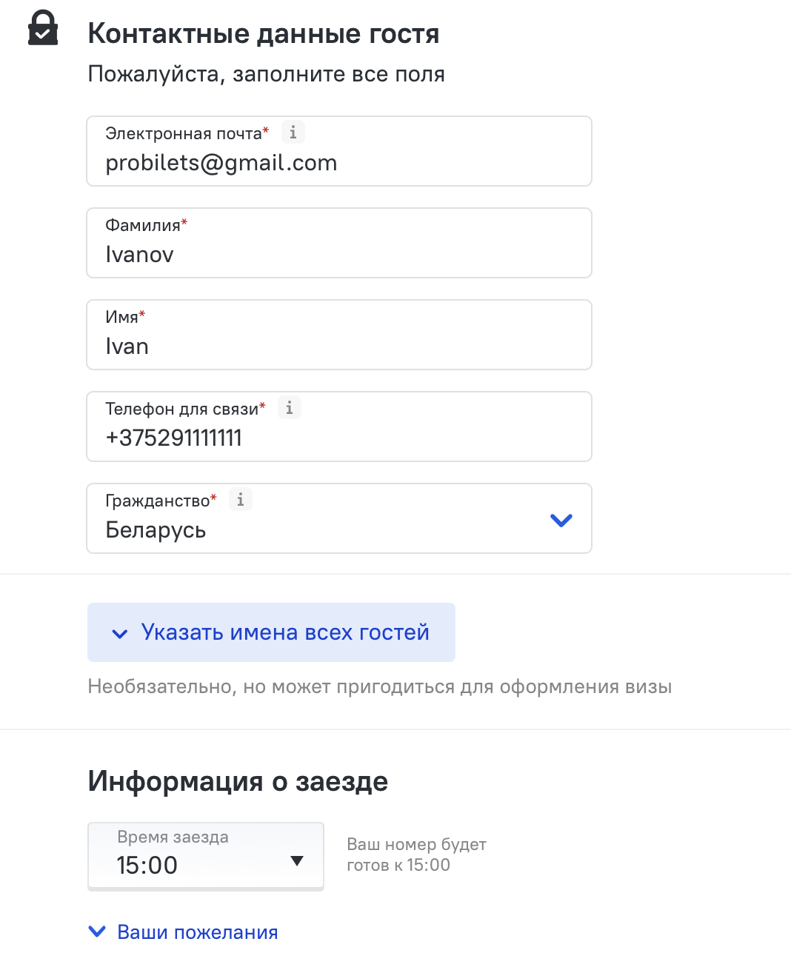Focus the Фамилия field containing Ivanov
The height and width of the screenshot is (970, 791).
point(338,255)
